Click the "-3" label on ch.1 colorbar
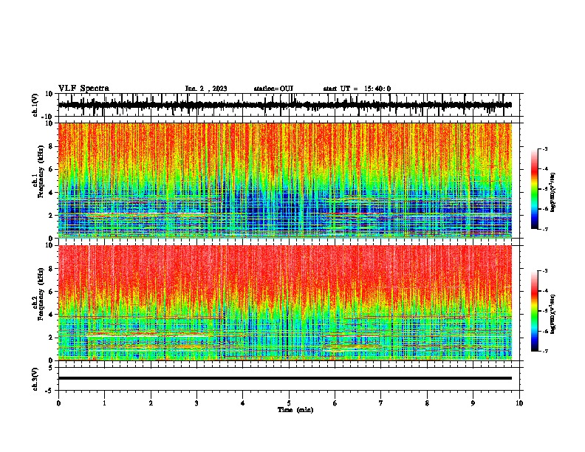The image size is (585, 452). 544,148
